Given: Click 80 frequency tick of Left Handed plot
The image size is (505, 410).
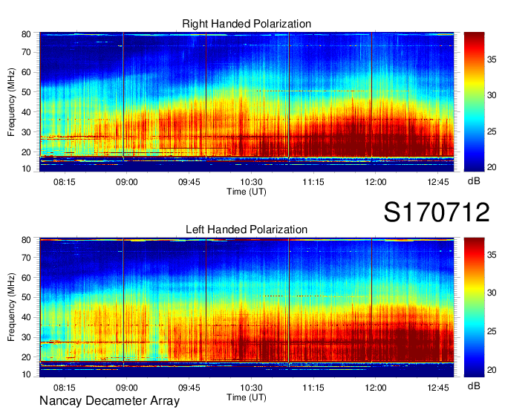Looking at the screenshot, I should point(26,240).
